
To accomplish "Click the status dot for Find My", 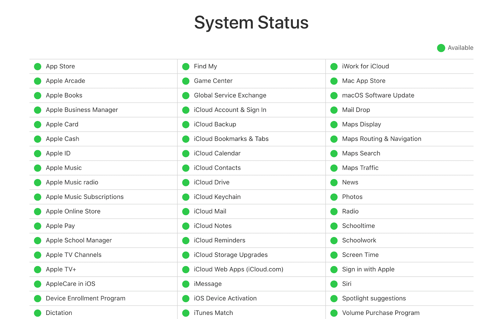I will point(186,67).
